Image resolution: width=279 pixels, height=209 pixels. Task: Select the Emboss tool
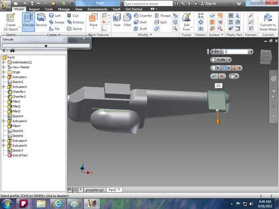point(75,22)
